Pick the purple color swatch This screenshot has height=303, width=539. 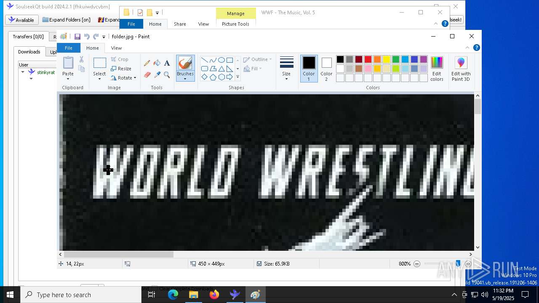424,59
